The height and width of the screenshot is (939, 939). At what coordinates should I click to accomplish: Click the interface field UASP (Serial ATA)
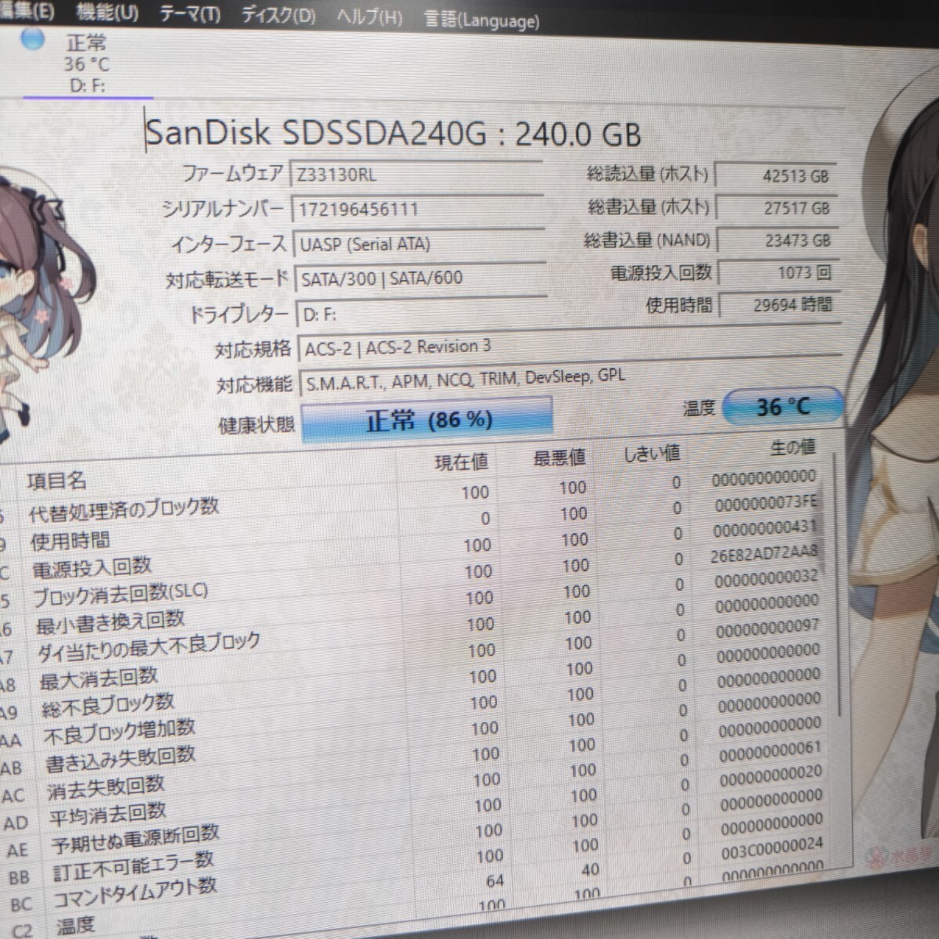pos(420,244)
